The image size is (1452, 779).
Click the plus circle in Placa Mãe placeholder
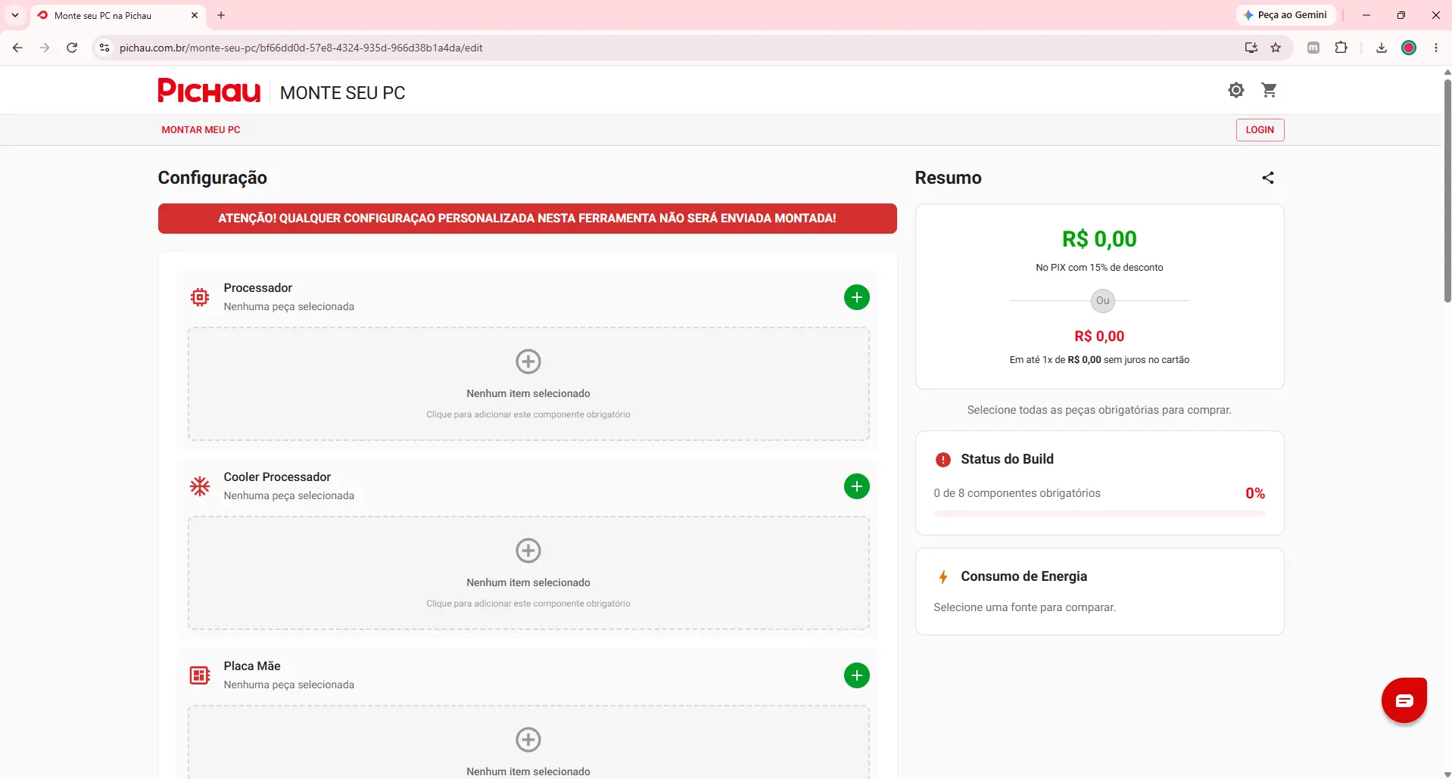pyautogui.click(x=528, y=740)
